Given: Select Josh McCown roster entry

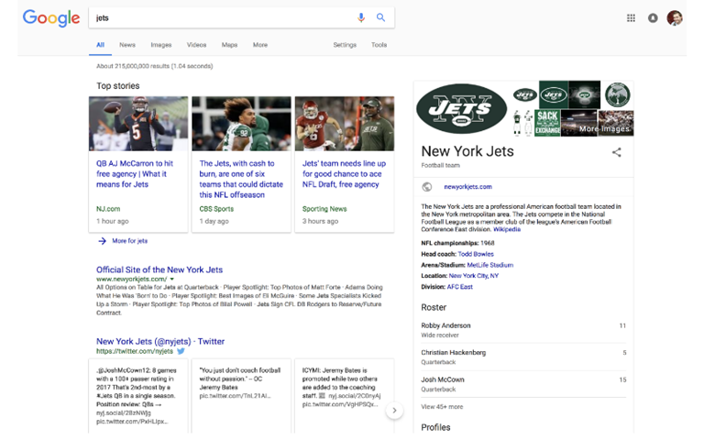Looking at the screenshot, I should [523, 384].
